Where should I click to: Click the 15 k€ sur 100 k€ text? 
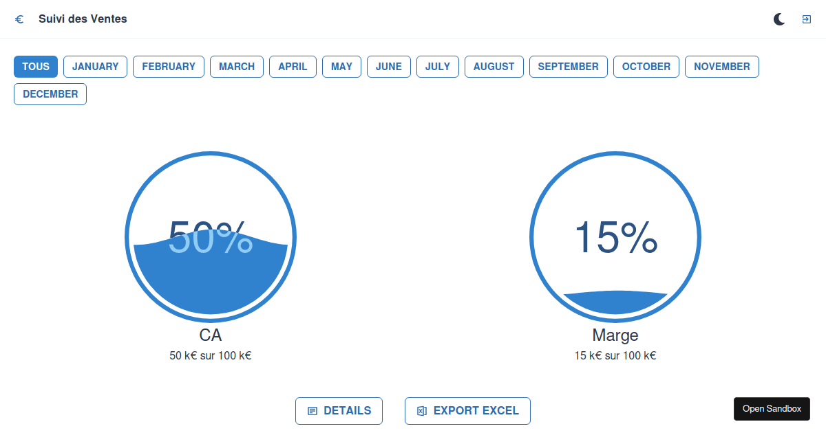pos(615,355)
